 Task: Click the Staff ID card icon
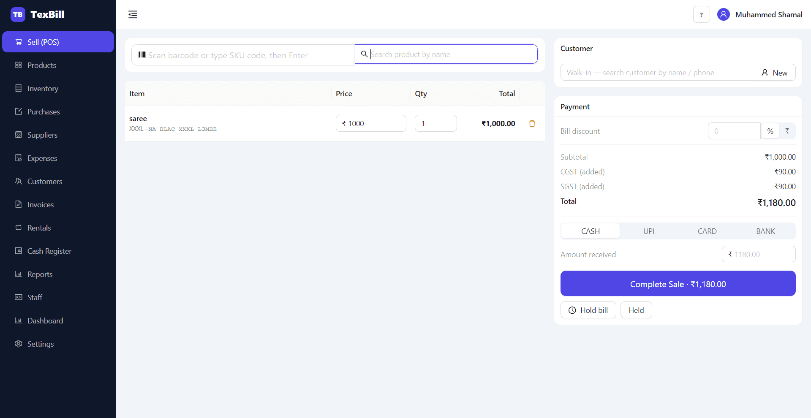tap(19, 297)
